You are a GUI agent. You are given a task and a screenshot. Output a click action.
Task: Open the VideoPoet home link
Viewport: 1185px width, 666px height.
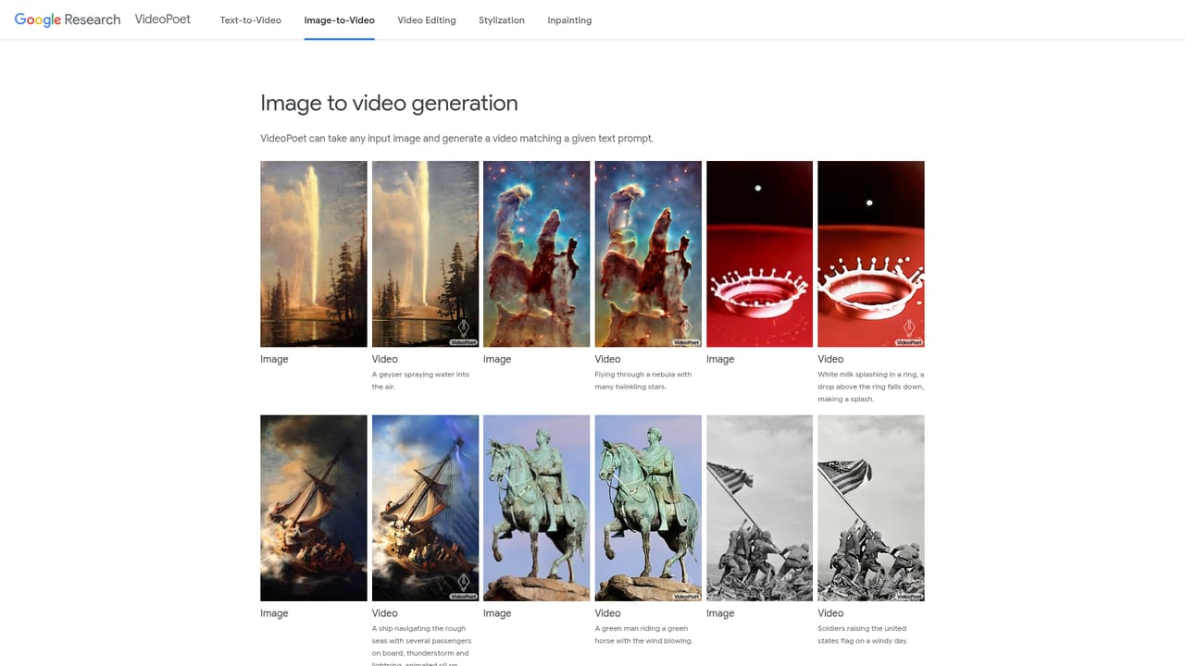[x=163, y=19]
